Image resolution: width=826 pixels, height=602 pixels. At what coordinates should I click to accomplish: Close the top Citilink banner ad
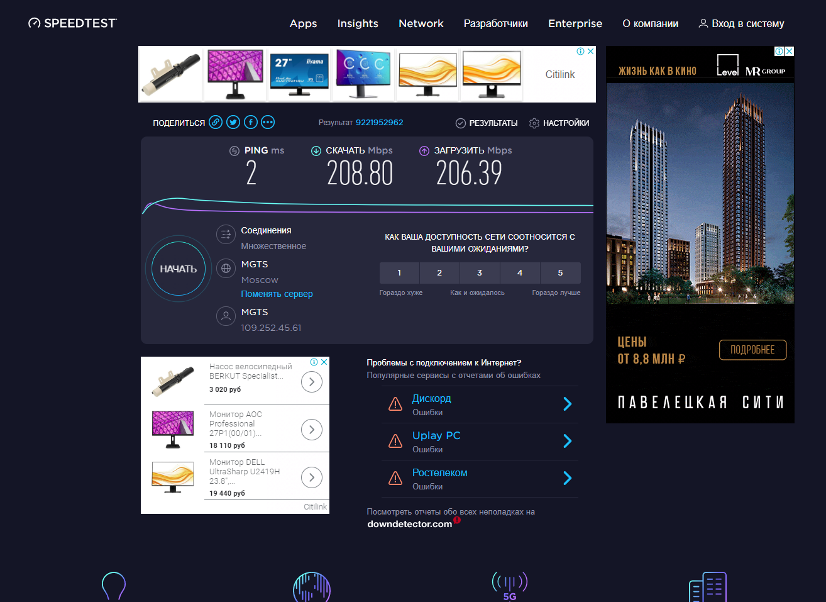[x=591, y=51]
